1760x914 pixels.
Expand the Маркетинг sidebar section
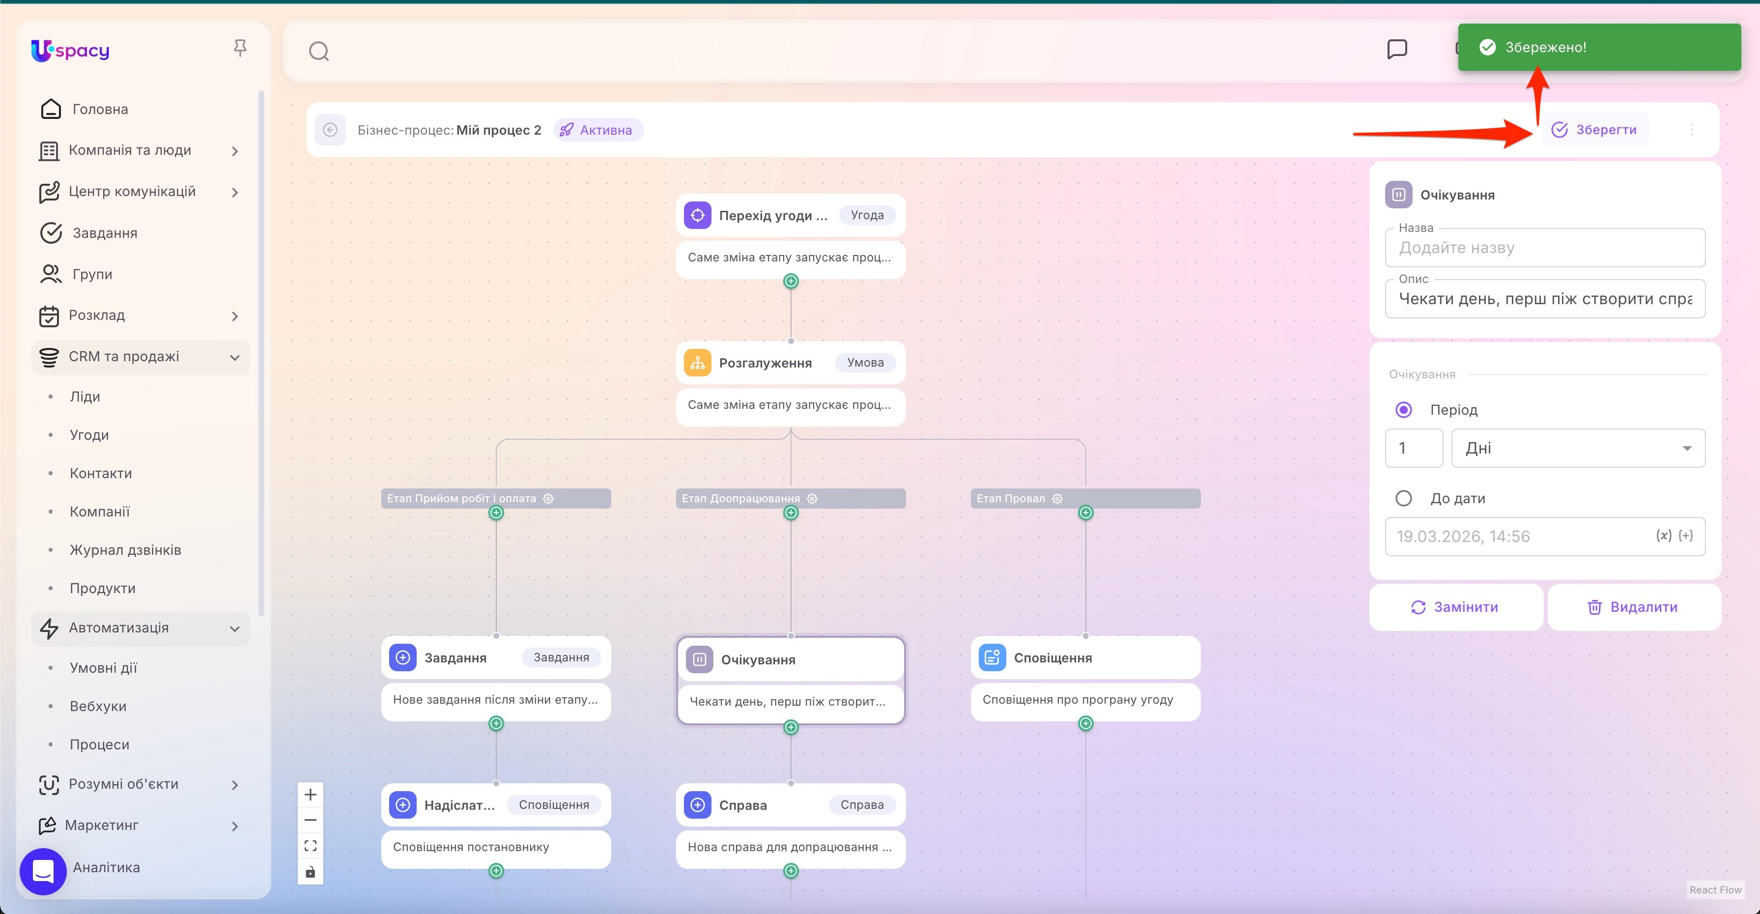(x=103, y=825)
